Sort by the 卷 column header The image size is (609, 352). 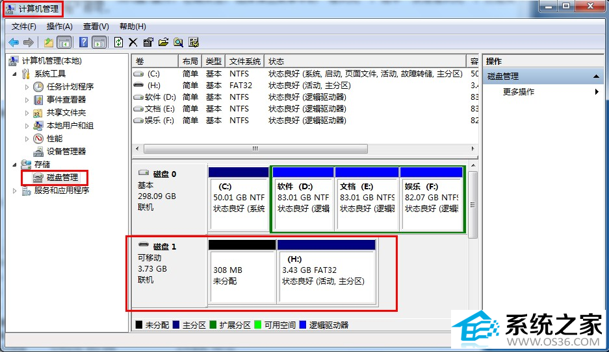(155, 61)
